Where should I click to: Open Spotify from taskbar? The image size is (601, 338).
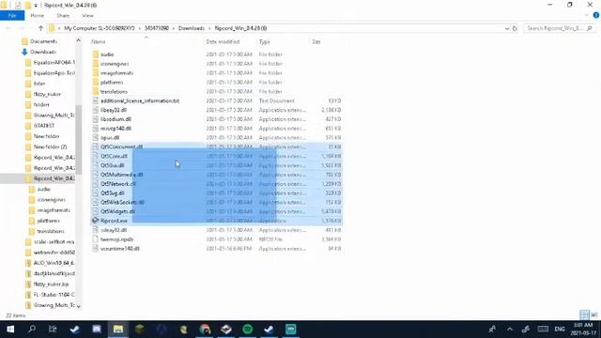248,330
